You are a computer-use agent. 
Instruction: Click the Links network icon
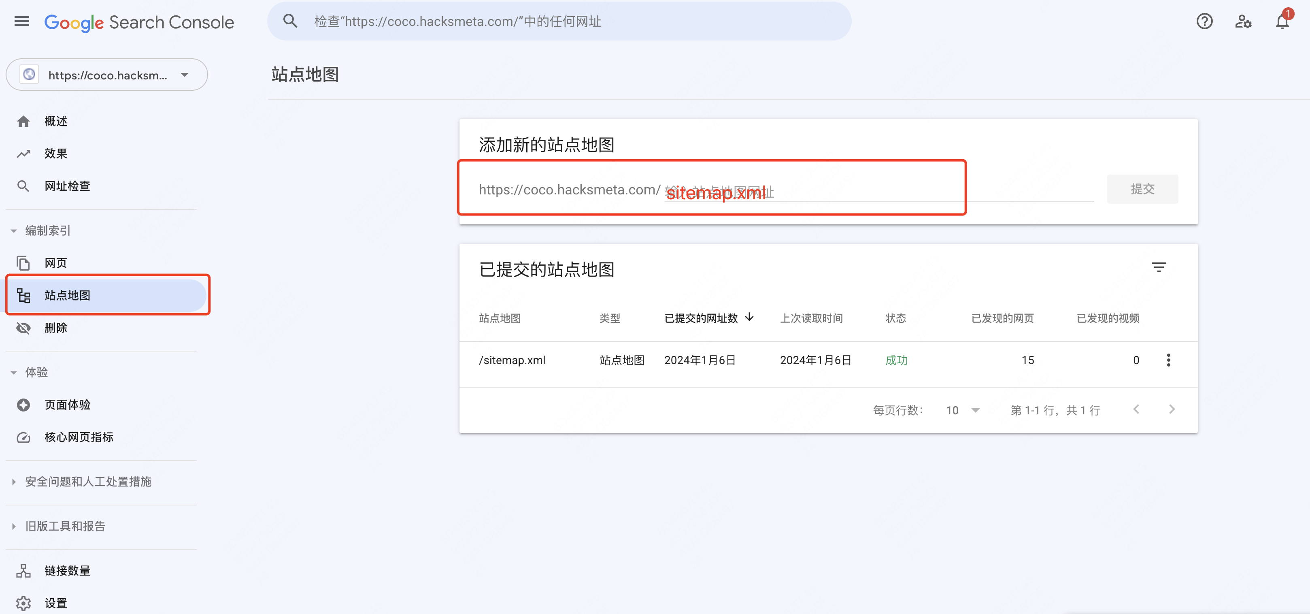pos(23,571)
